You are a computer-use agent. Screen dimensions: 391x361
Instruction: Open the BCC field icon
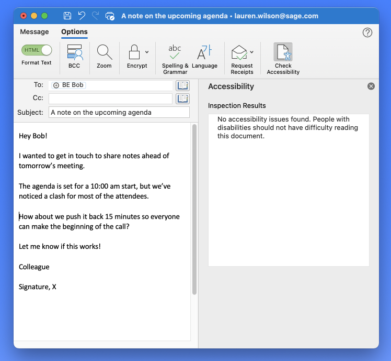tap(74, 53)
